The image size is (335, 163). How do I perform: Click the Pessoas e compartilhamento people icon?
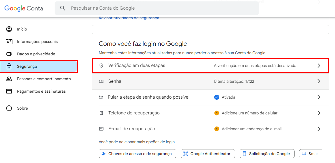coord(9,79)
